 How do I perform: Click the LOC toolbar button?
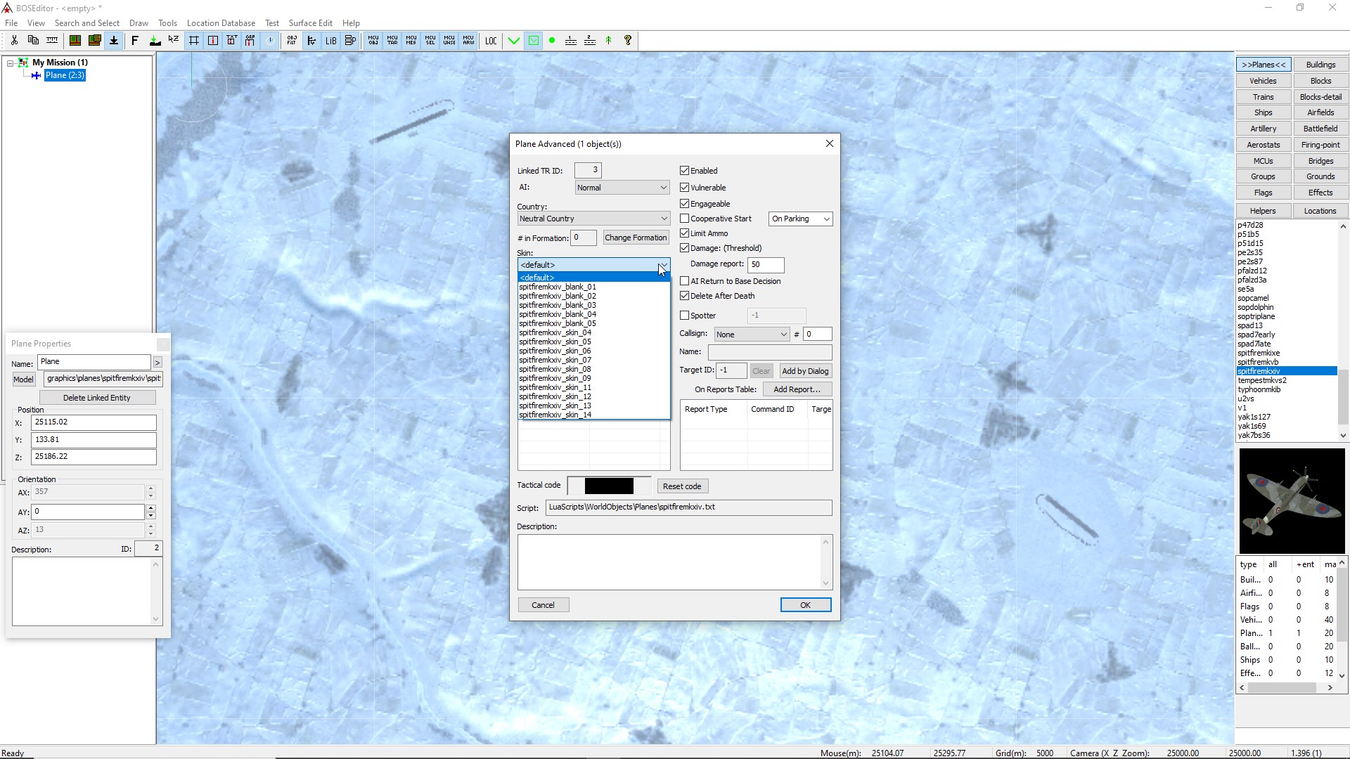[x=491, y=41]
